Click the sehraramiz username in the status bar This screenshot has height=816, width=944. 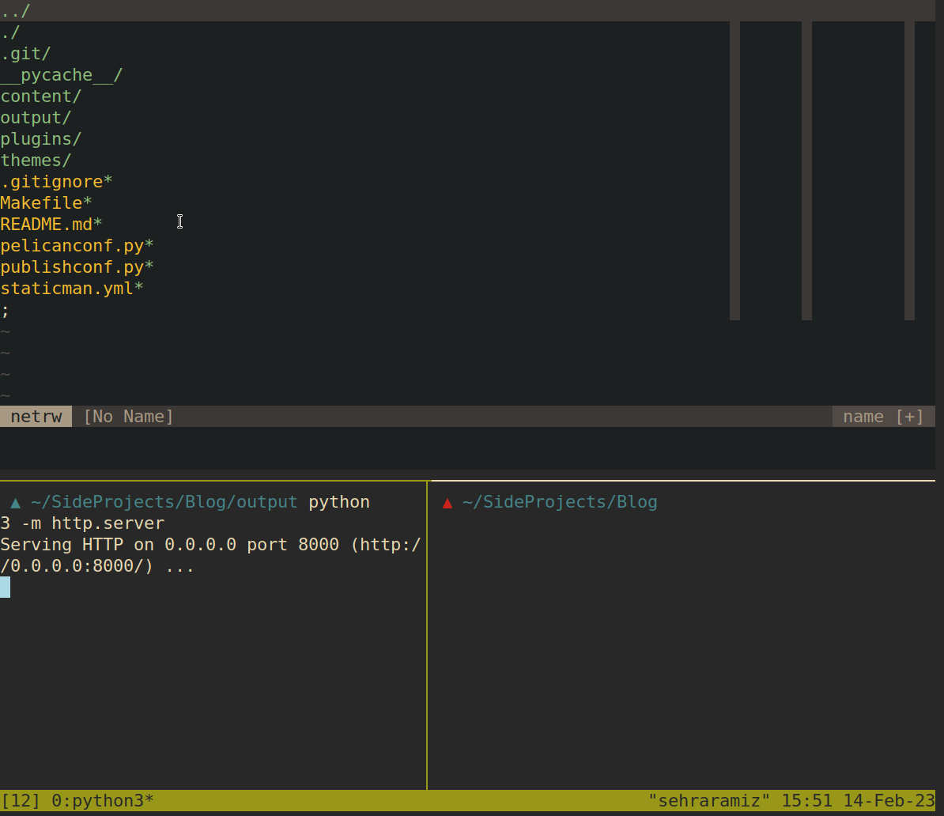click(x=708, y=800)
